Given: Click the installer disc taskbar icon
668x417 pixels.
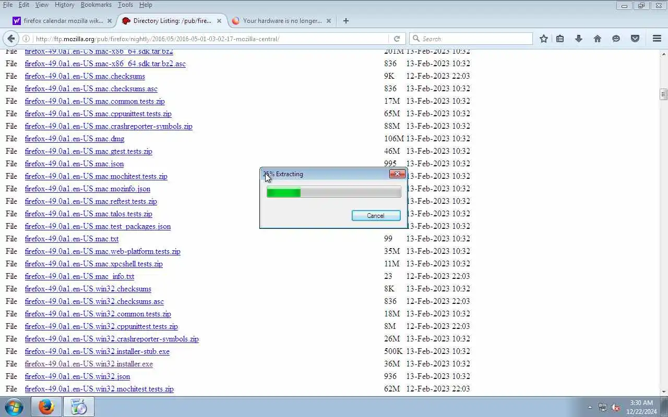Looking at the screenshot, I should 79,407.
